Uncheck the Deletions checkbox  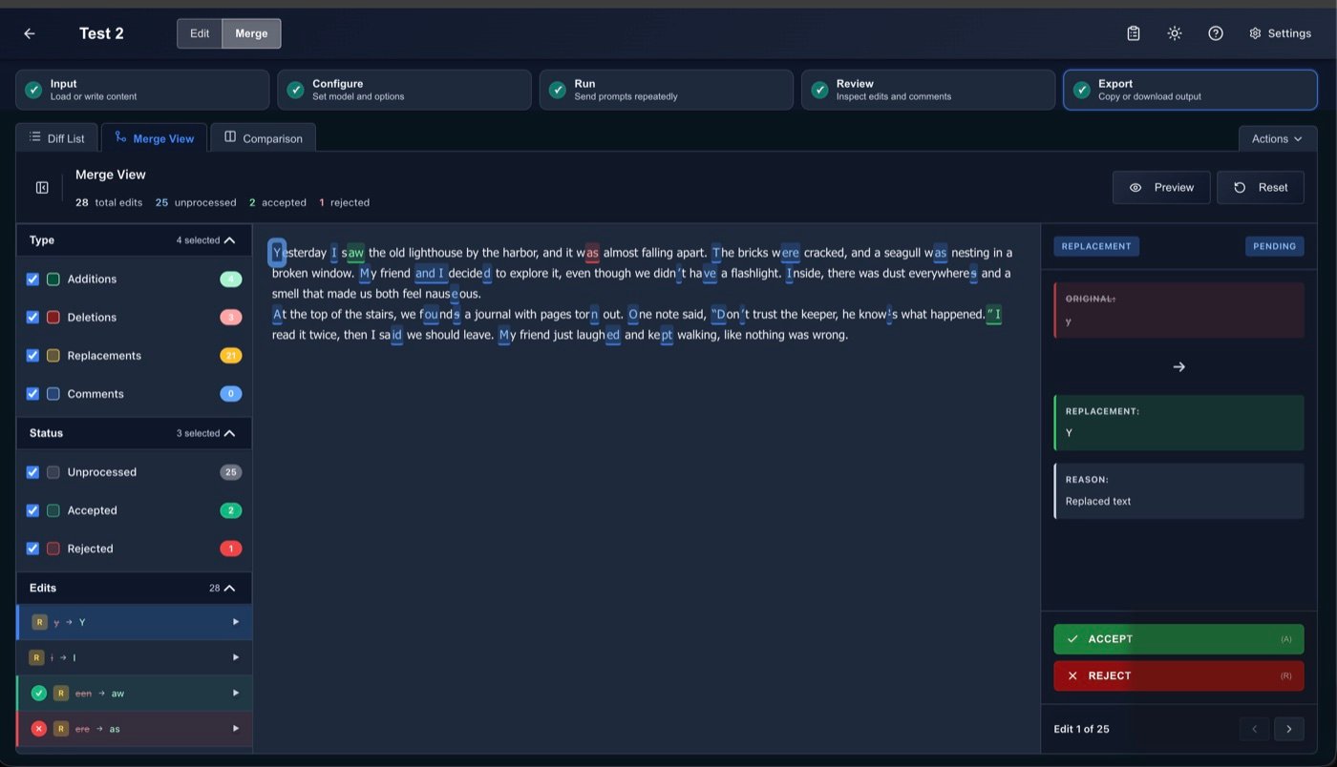32,318
